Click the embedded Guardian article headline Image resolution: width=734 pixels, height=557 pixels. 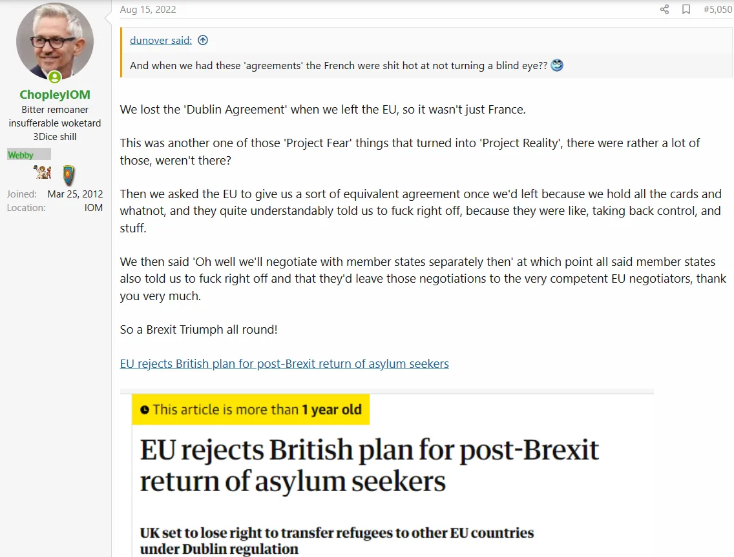pyautogui.click(x=370, y=465)
